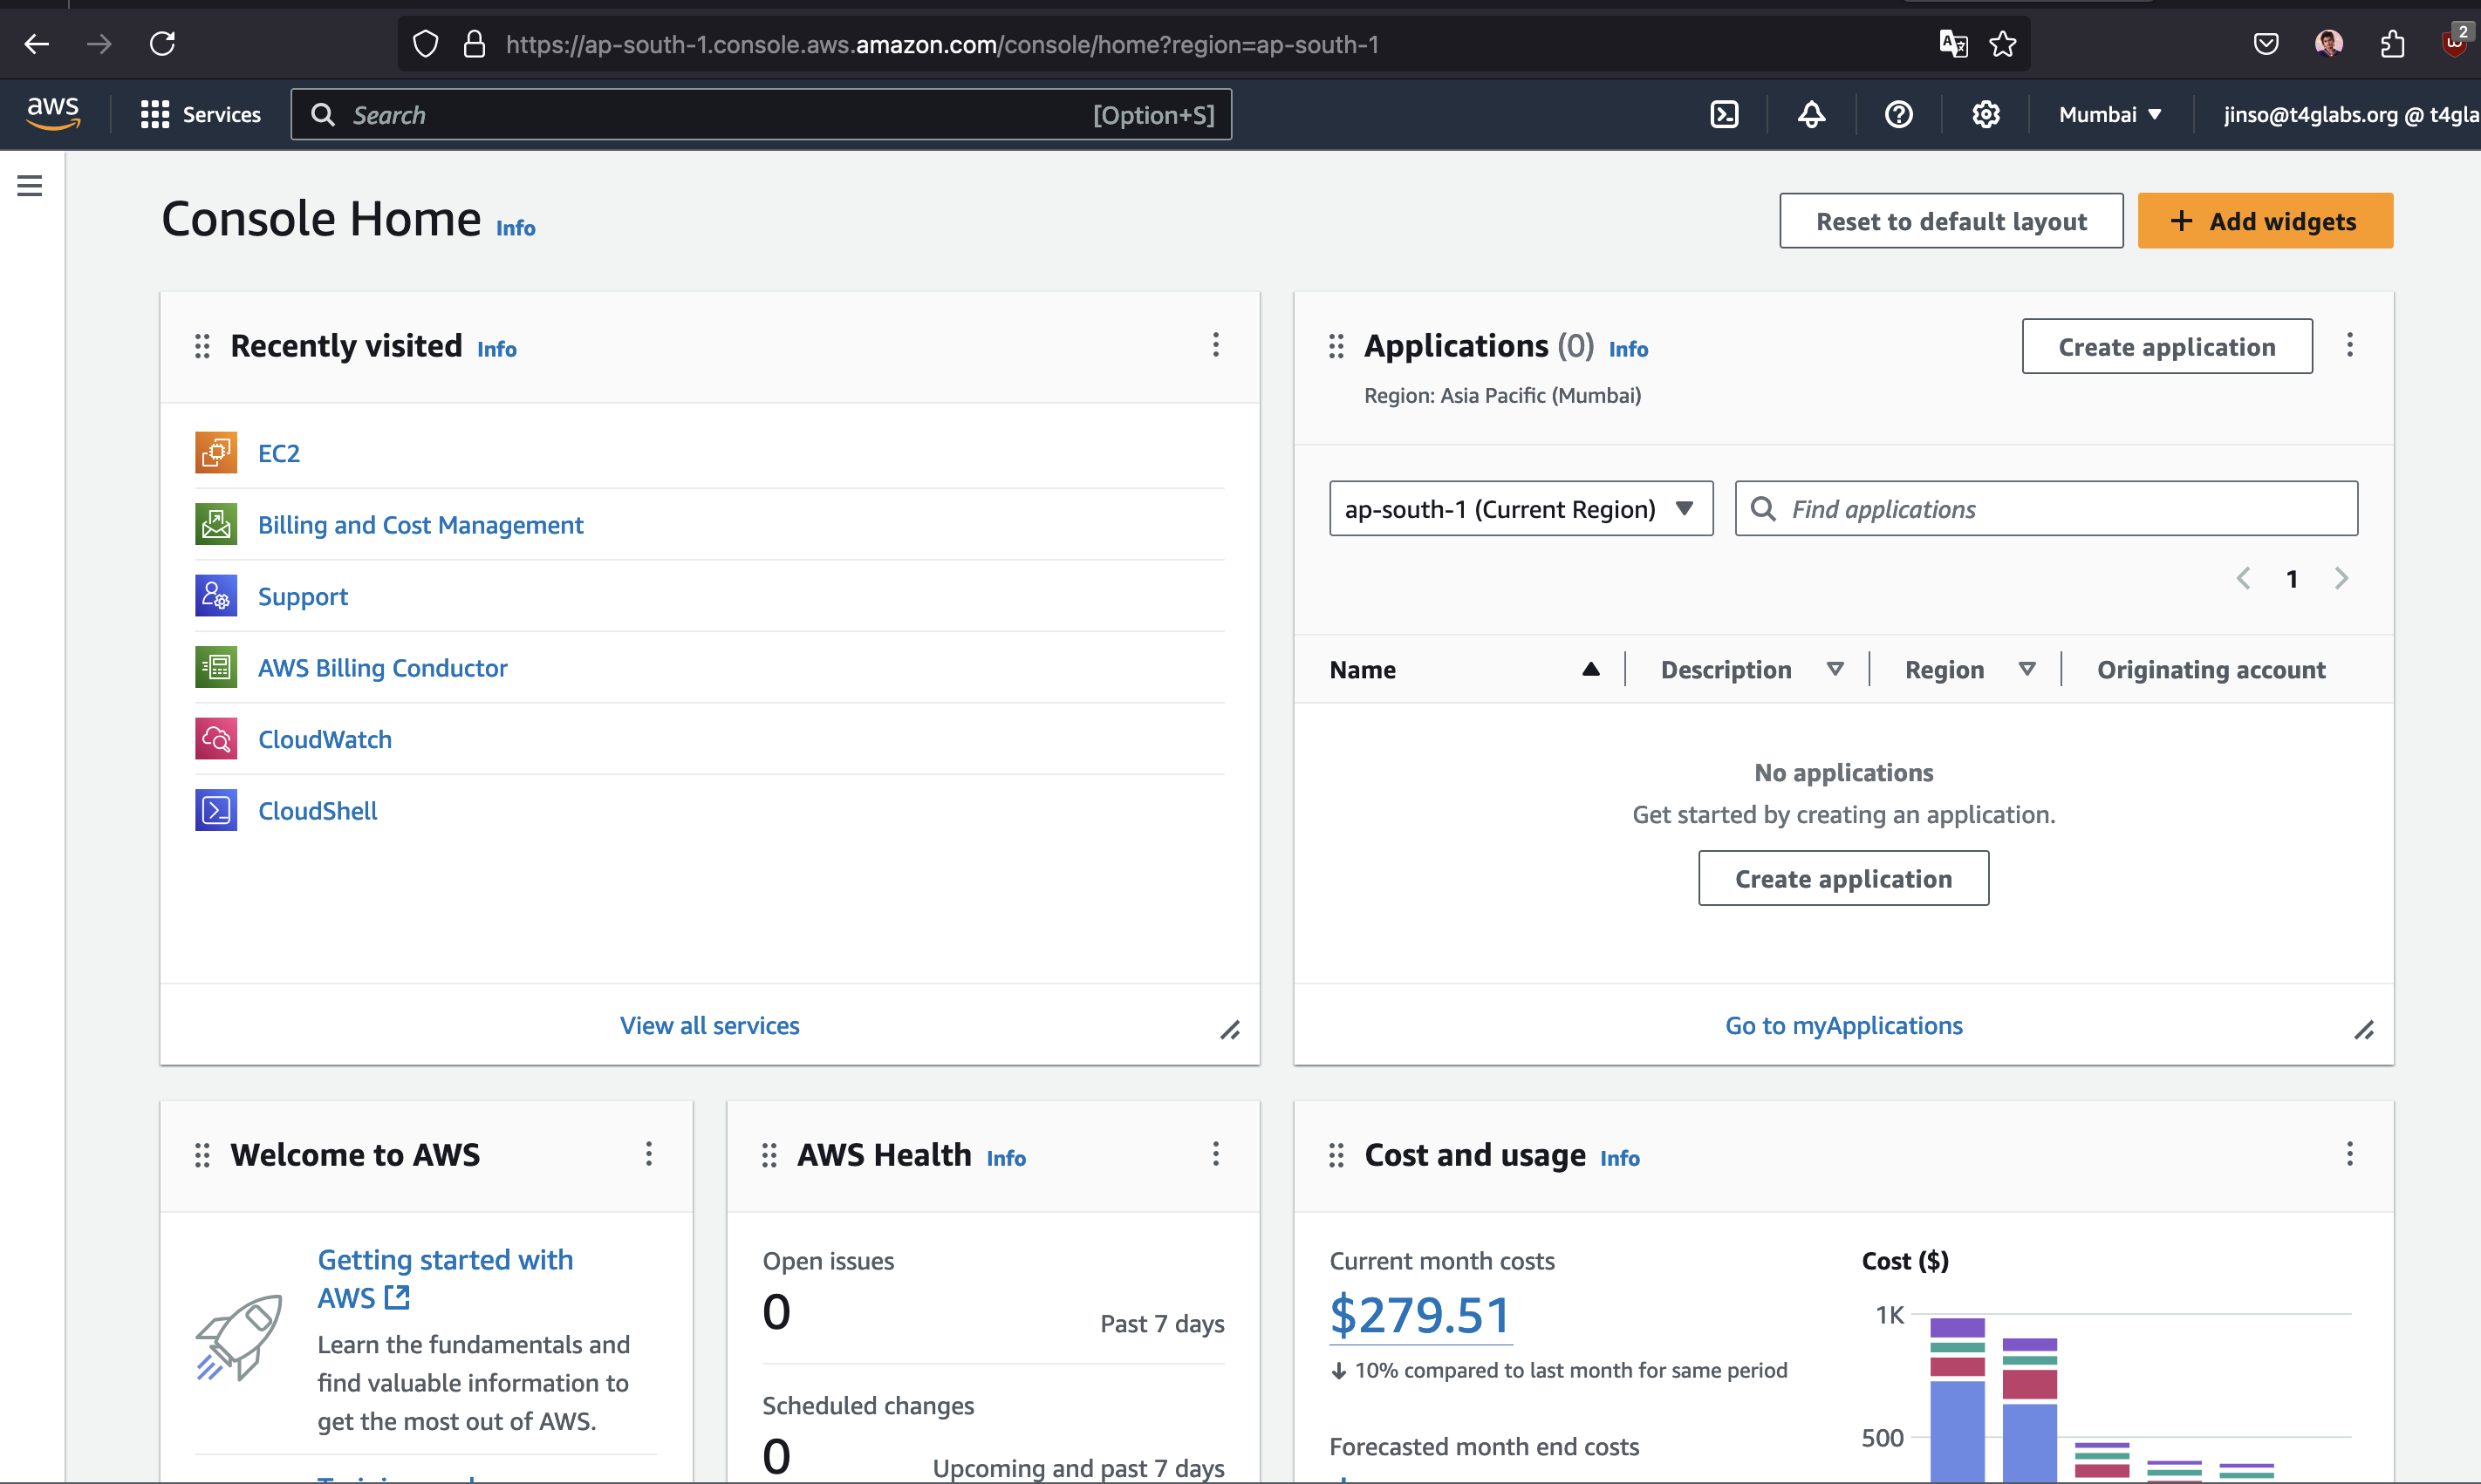Expand the ap-south-1 Current Region selector

click(1520, 508)
